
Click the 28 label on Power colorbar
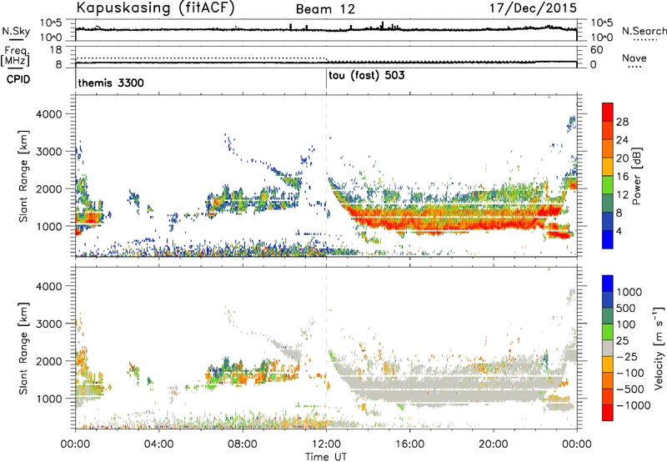[x=622, y=122]
